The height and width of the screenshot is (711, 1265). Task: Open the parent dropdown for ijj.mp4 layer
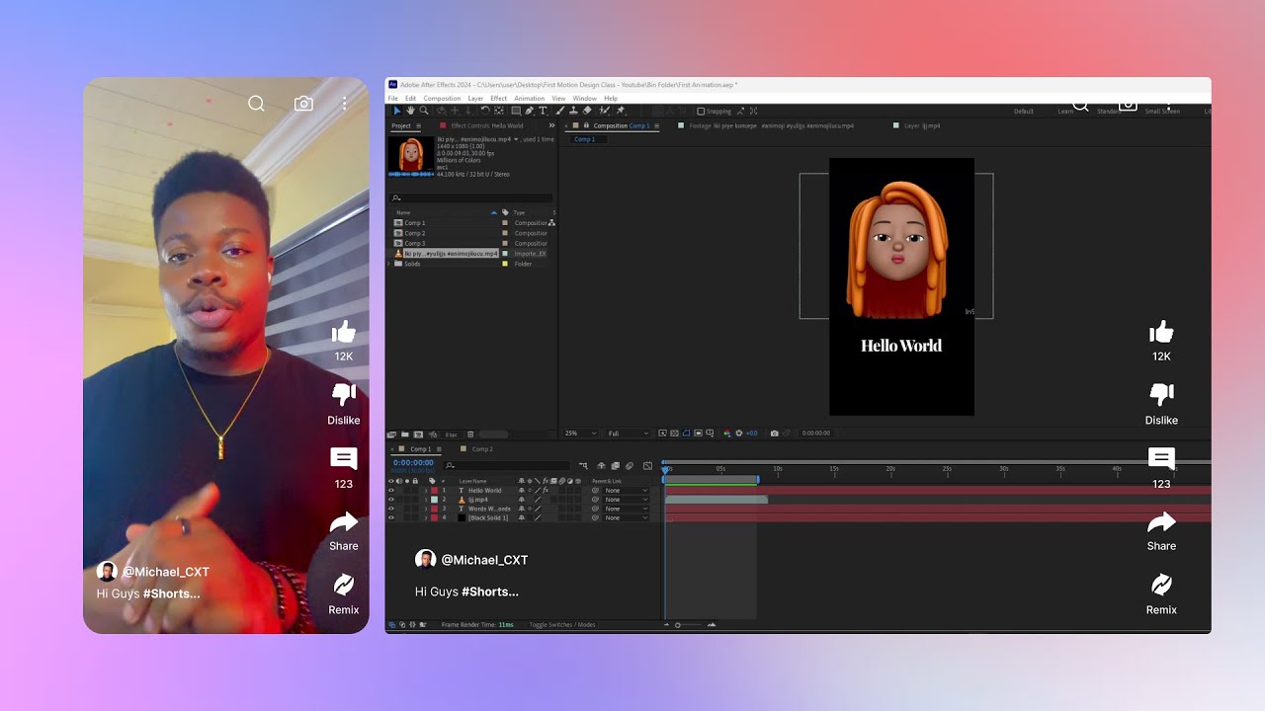coord(627,500)
